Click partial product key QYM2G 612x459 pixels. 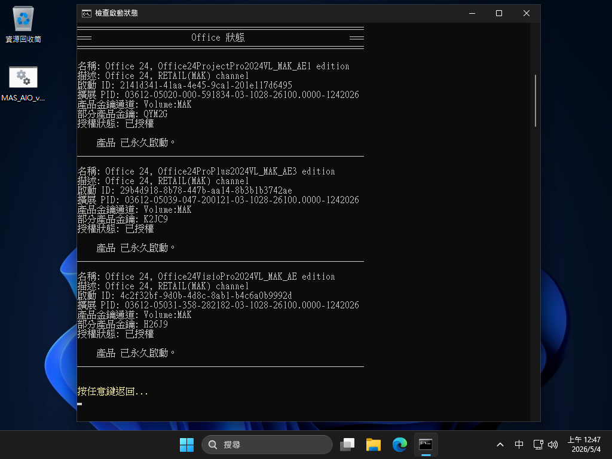155,114
